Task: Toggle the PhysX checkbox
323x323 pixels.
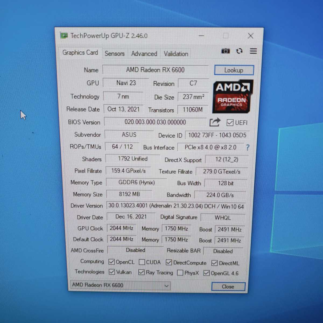Action: [180, 273]
